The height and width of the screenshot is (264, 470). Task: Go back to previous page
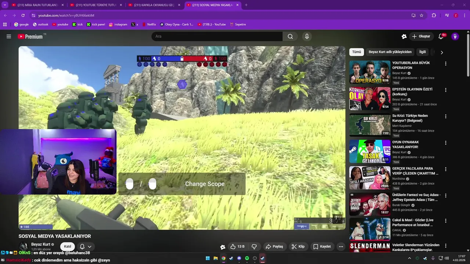[5, 15]
